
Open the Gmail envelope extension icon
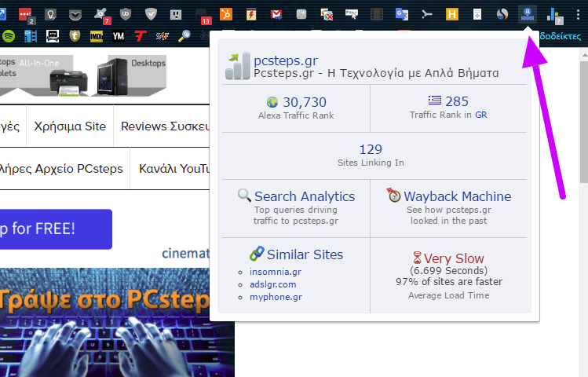click(276, 15)
